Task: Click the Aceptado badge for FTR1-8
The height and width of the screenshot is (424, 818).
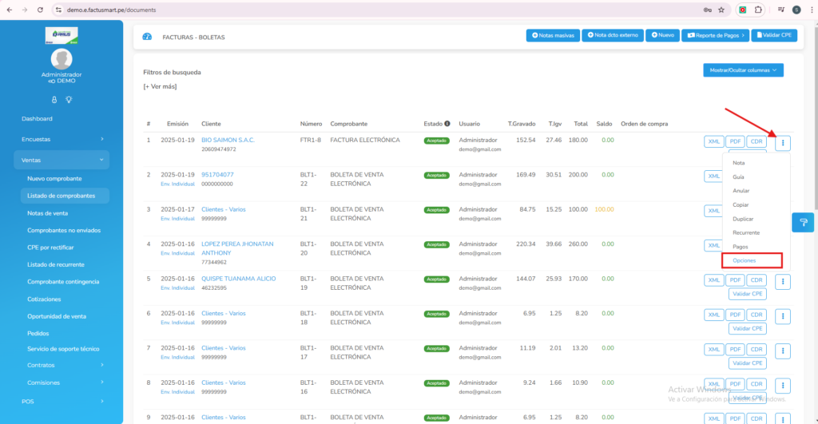Action: (x=437, y=141)
